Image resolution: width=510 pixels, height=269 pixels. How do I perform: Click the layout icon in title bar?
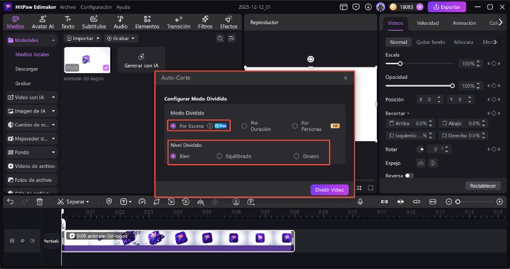click(x=344, y=7)
